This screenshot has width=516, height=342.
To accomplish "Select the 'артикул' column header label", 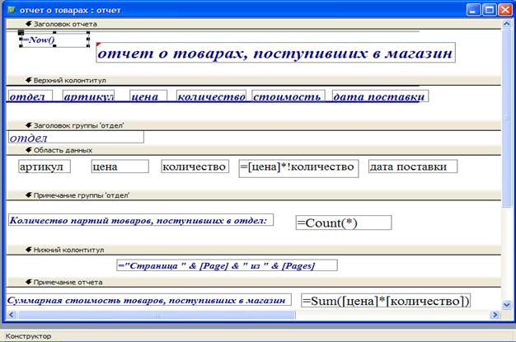I will (x=88, y=96).
